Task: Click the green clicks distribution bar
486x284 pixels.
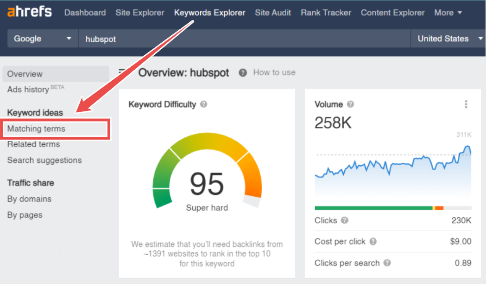Action: pyautogui.click(x=373, y=208)
